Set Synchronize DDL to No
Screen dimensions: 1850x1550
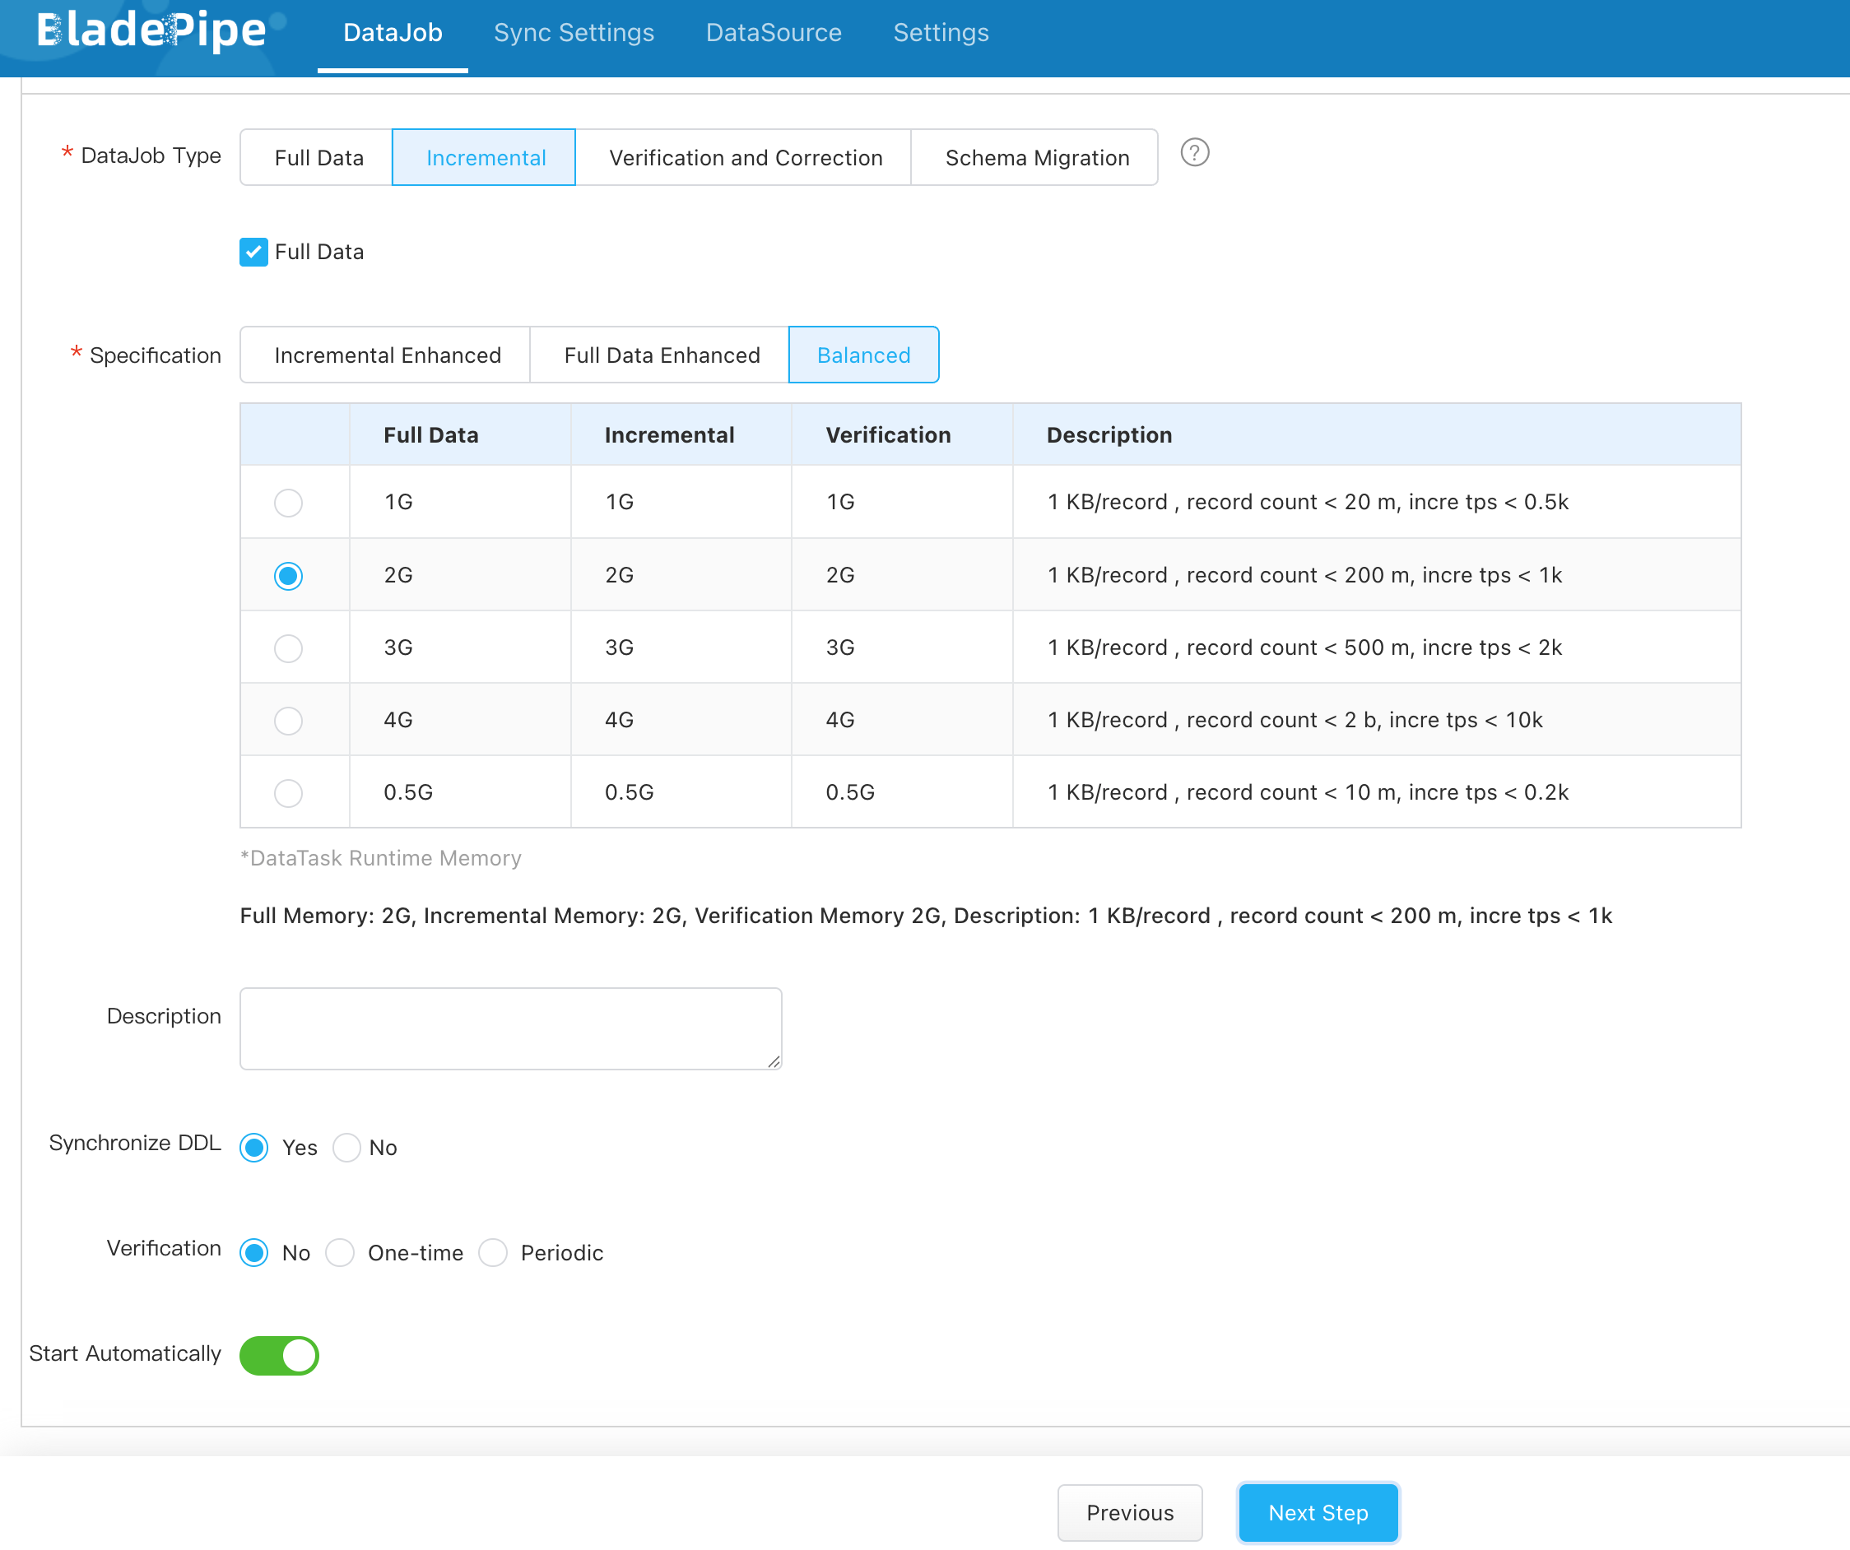click(x=347, y=1148)
